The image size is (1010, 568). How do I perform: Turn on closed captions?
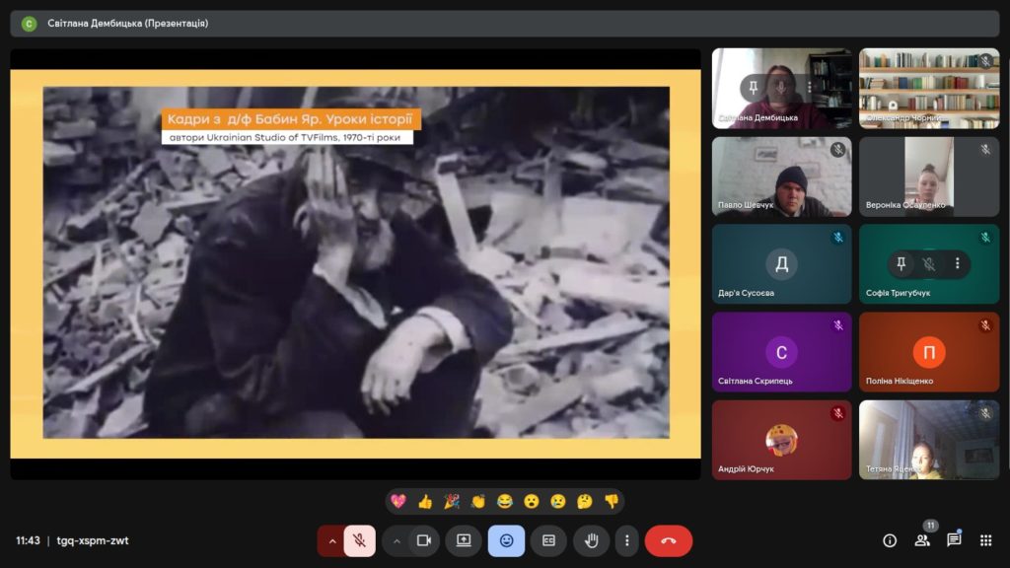(548, 540)
